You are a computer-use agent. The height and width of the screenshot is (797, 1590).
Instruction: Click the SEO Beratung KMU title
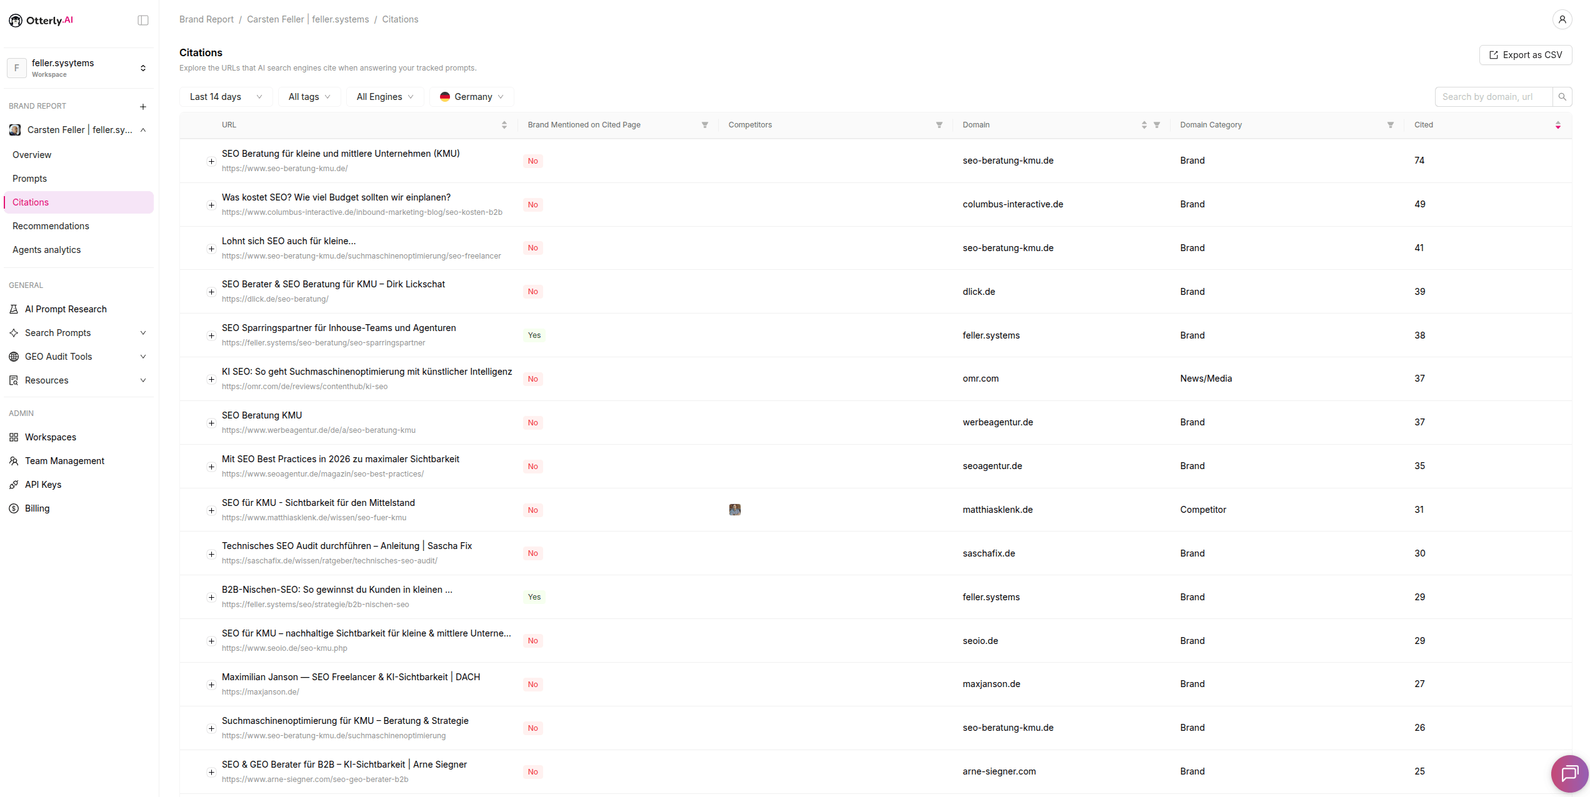tap(262, 415)
